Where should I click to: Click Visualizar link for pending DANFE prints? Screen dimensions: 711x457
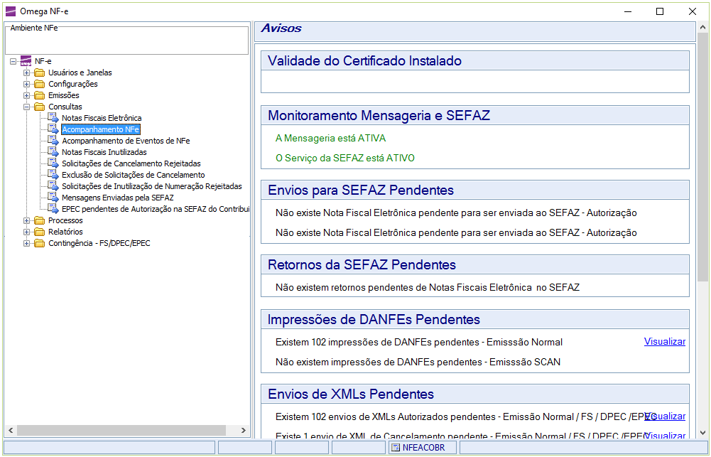[664, 342]
